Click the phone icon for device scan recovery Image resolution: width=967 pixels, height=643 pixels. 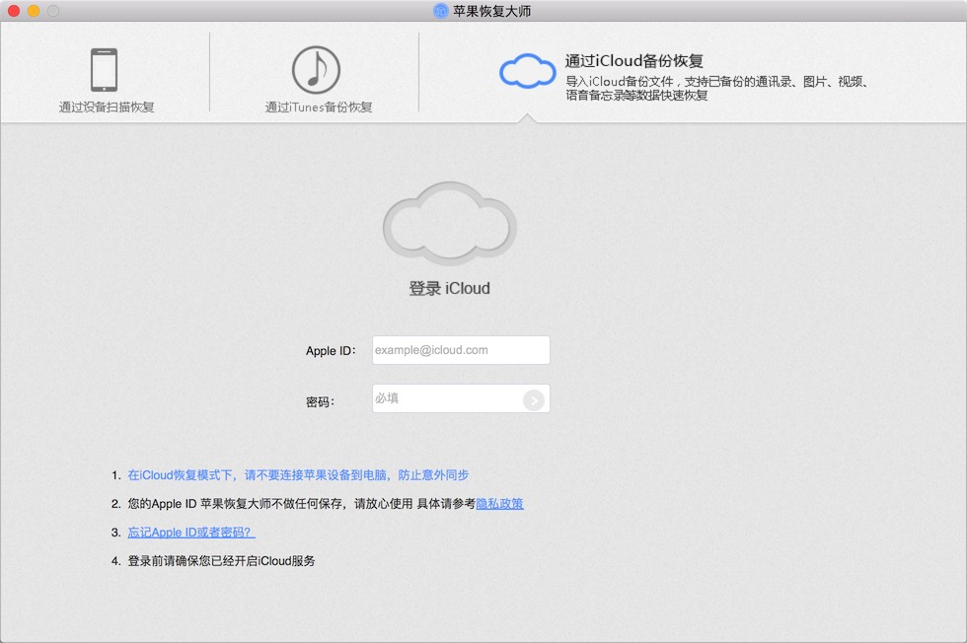coord(104,70)
